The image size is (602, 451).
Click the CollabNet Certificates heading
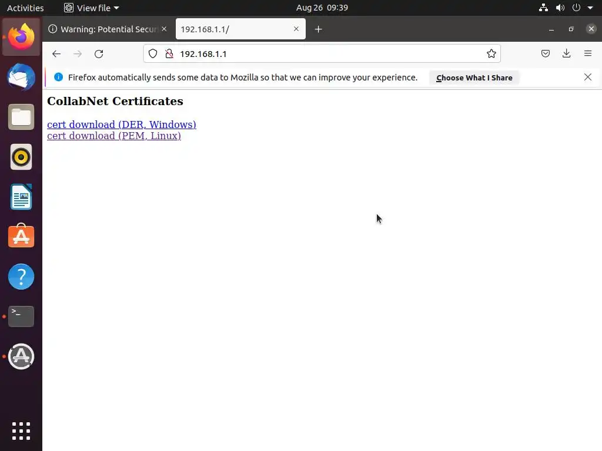115,101
